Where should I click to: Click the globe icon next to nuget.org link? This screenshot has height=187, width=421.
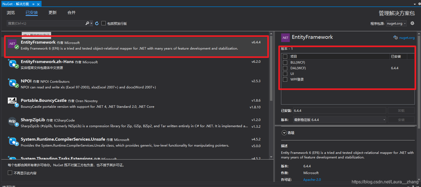(x=396, y=37)
